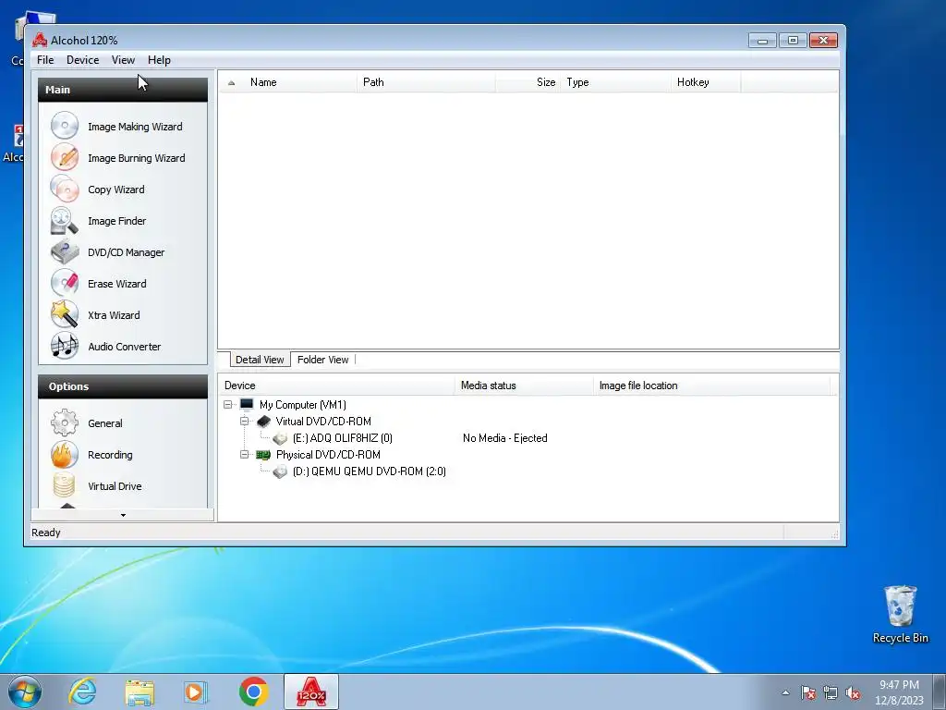Click Alcohol 120% taskbar button
Image resolution: width=946 pixels, height=710 pixels.
[310, 692]
